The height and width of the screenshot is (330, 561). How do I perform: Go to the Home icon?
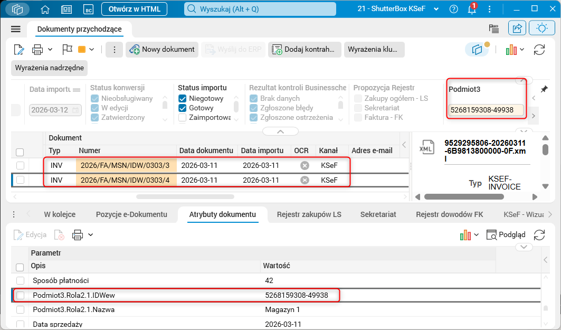click(x=45, y=10)
